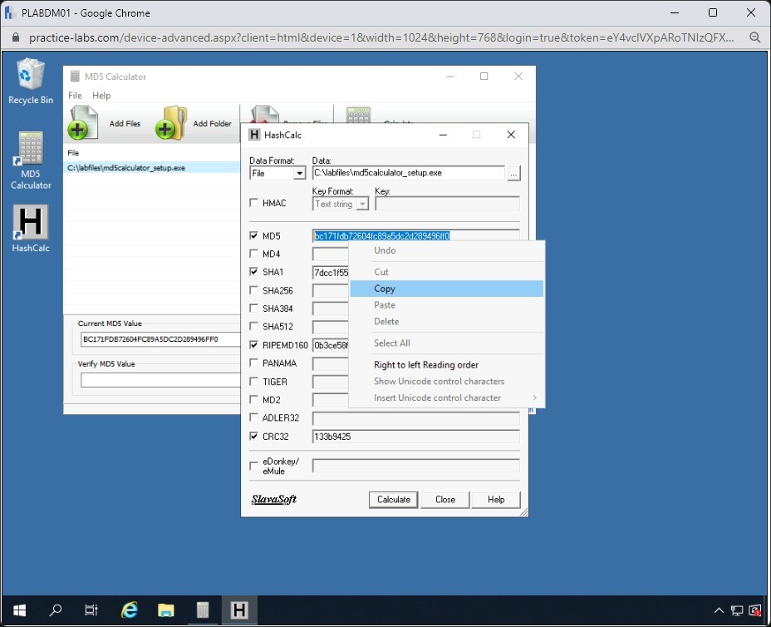Open File Explorer from the taskbar
Viewport: 771px width, 627px height.
pyautogui.click(x=166, y=610)
